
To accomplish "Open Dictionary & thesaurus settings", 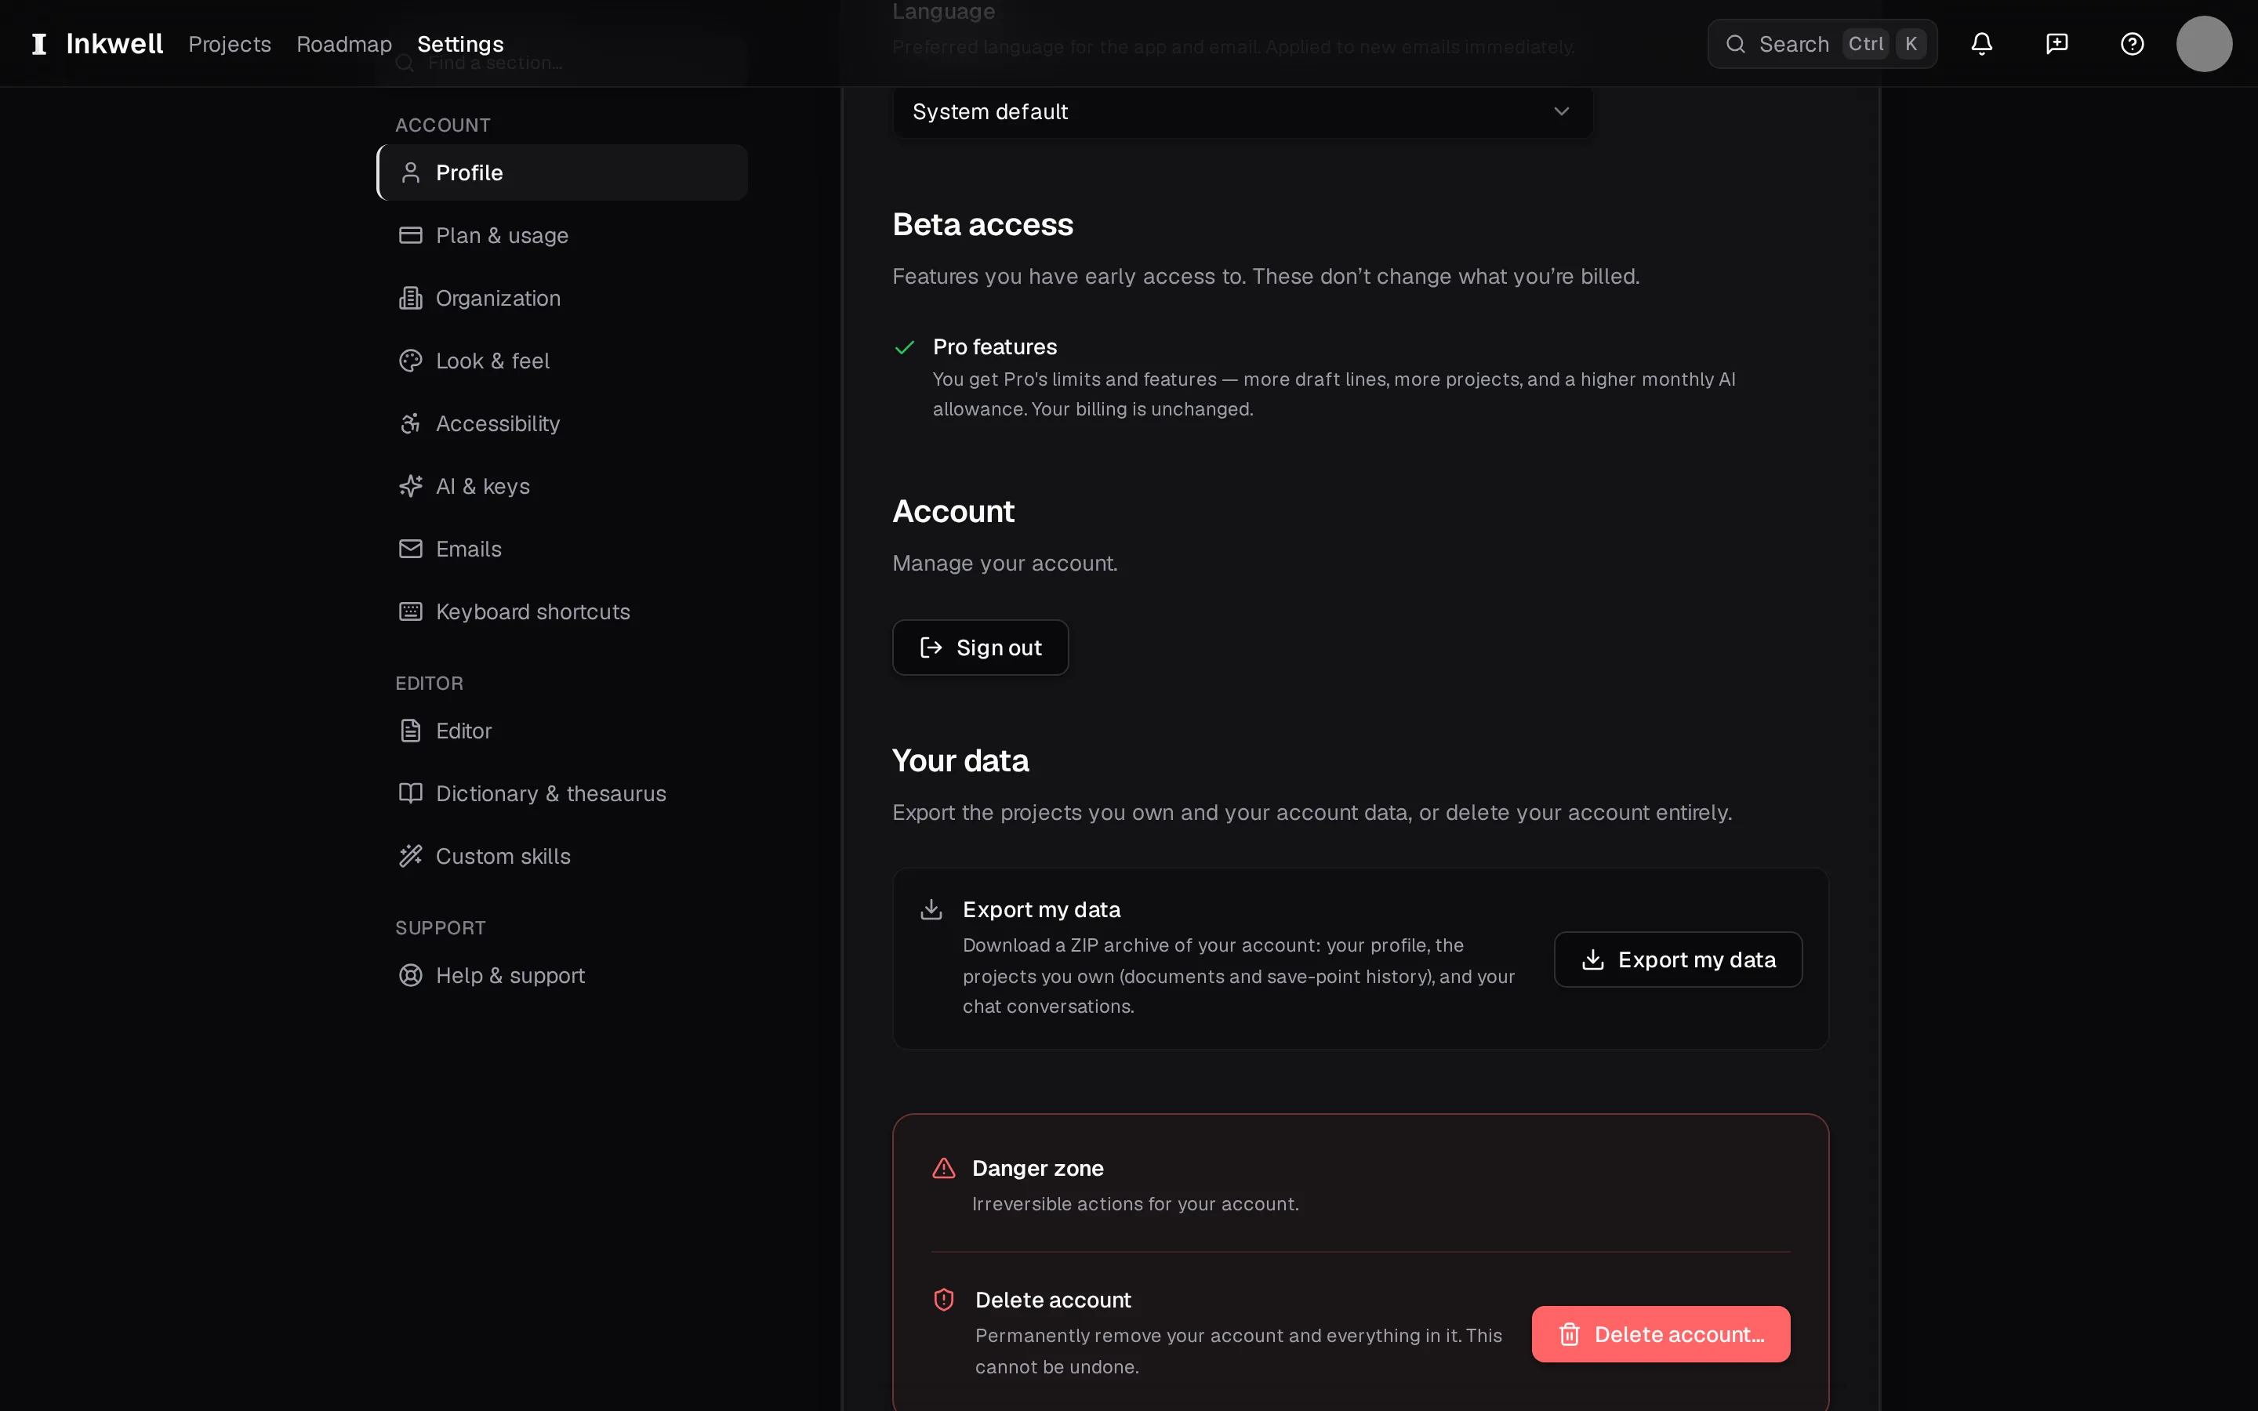I will [563, 793].
